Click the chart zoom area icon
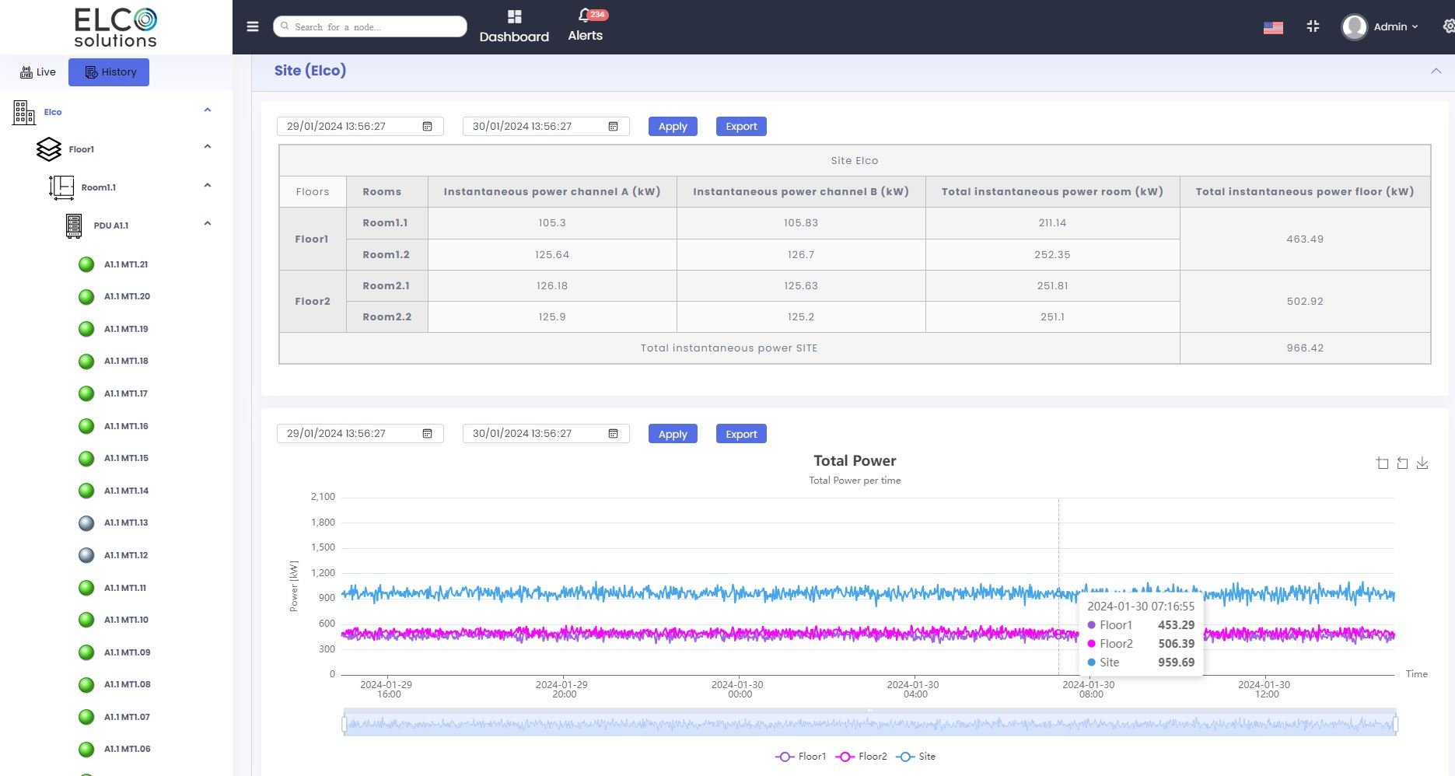Screen dimensions: 1455x776 (1382, 463)
